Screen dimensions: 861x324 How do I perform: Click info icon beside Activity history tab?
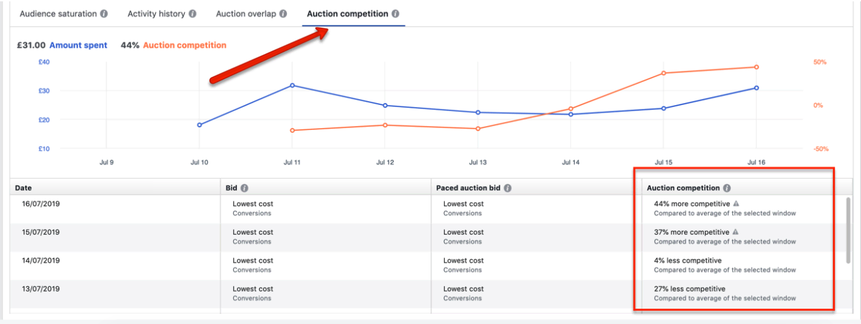tap(193, 13)
